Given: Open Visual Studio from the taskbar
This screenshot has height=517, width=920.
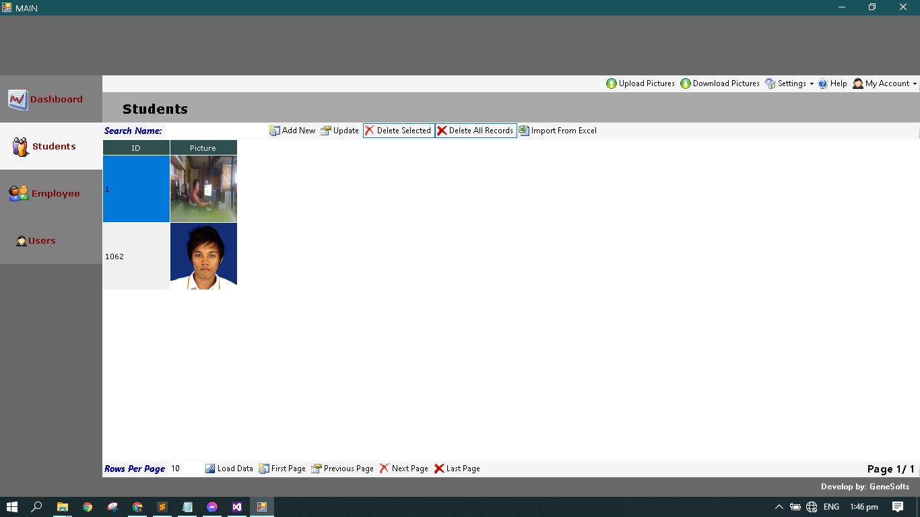Looking at the screenshot, I should point(236,507).
